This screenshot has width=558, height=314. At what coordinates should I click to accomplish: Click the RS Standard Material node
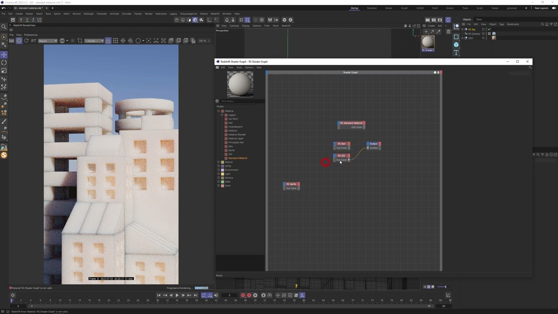tap(351, 125)
